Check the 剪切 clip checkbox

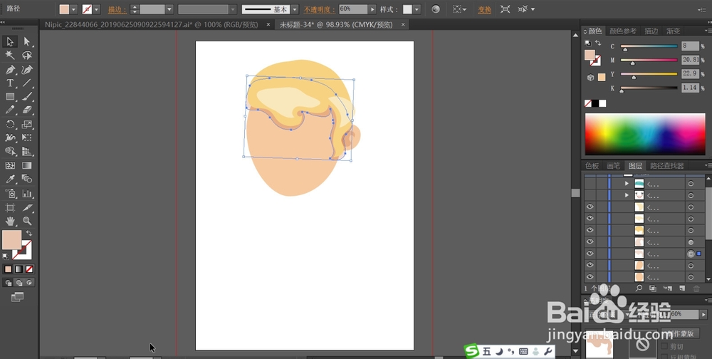(x=665, y=346)
